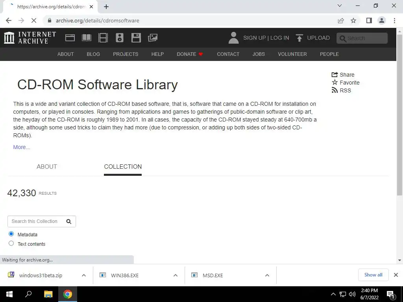The width and height of the screenshot is (403, 302).
Task: Click the Upload arrow icon
Action: [299, 38]
